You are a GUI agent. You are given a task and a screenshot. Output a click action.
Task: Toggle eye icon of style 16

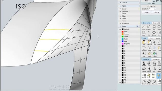pos(120,82)
